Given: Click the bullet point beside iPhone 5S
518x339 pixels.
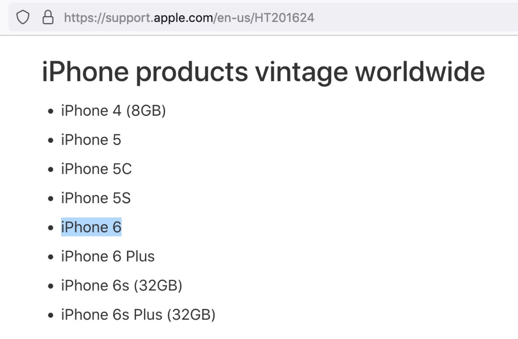Looking at the screenshot, I should [51, 199].
